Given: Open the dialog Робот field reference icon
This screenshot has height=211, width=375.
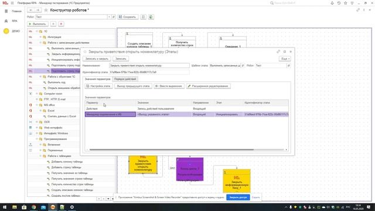Looking at the screenshot, I should 289,66.
